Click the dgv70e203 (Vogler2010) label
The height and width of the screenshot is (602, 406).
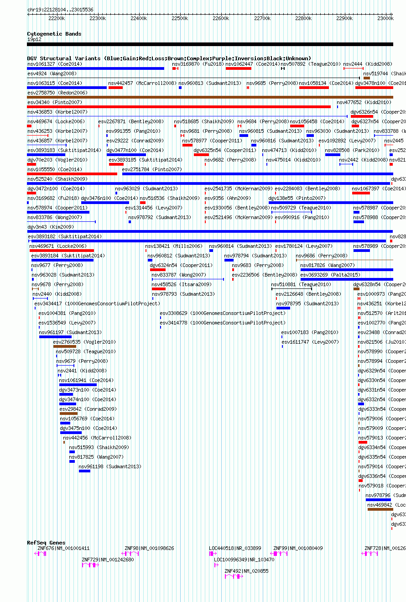[x=57, y=160]
